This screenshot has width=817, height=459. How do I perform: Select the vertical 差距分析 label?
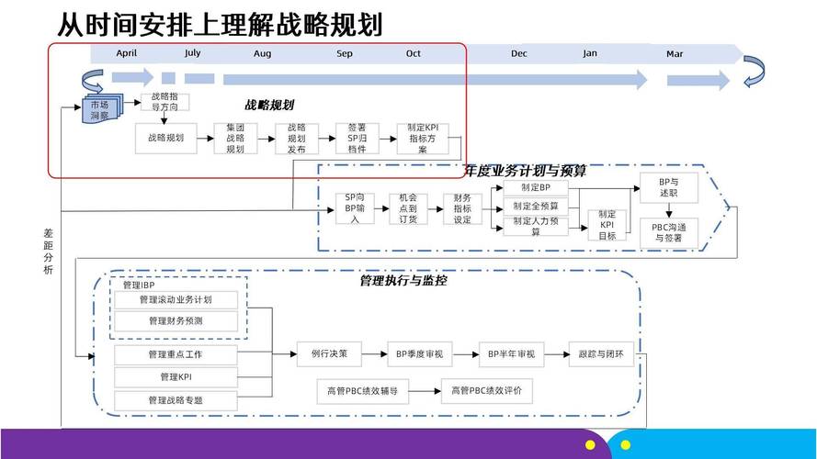point(48,252)
